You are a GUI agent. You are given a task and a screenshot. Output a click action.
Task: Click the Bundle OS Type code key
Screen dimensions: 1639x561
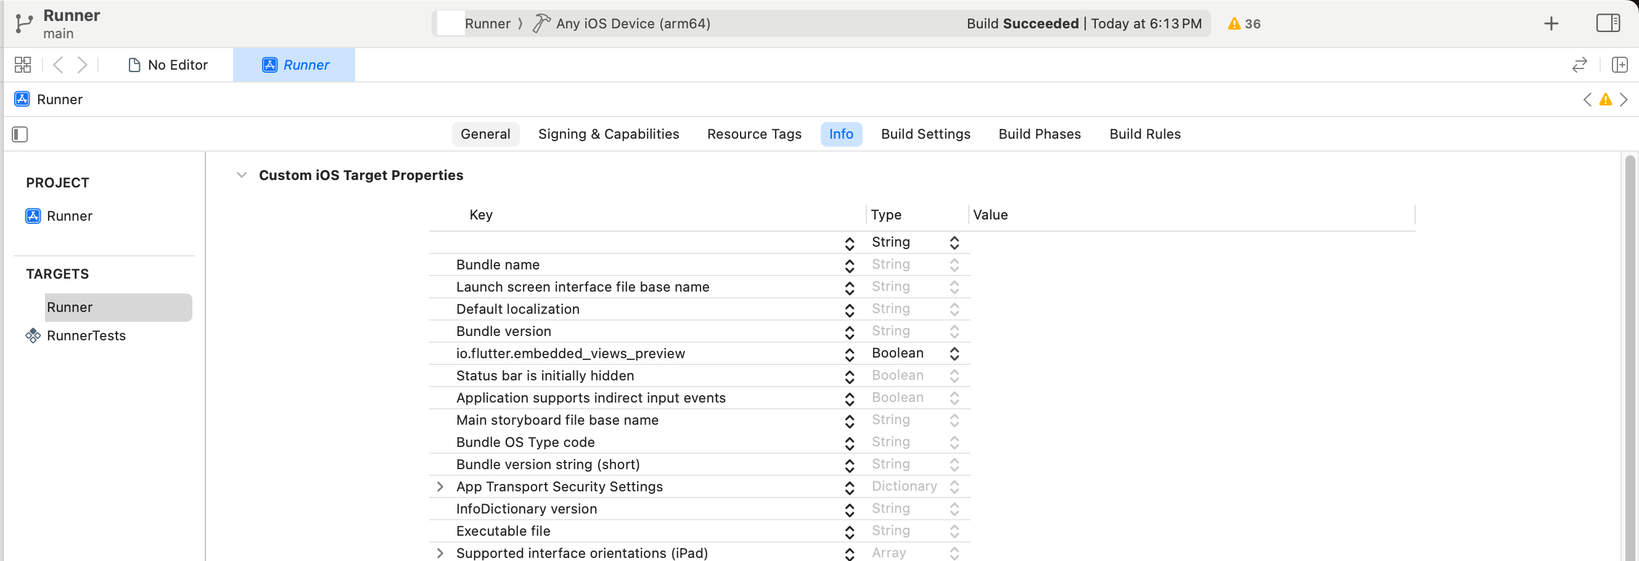click(525, 442)
